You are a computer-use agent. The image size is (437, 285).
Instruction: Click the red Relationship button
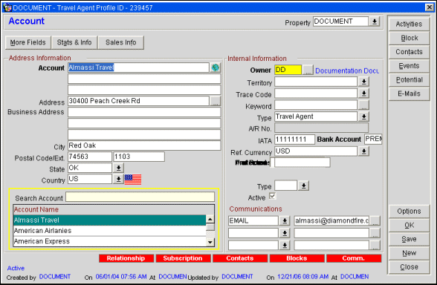click(x=126, y=258)
